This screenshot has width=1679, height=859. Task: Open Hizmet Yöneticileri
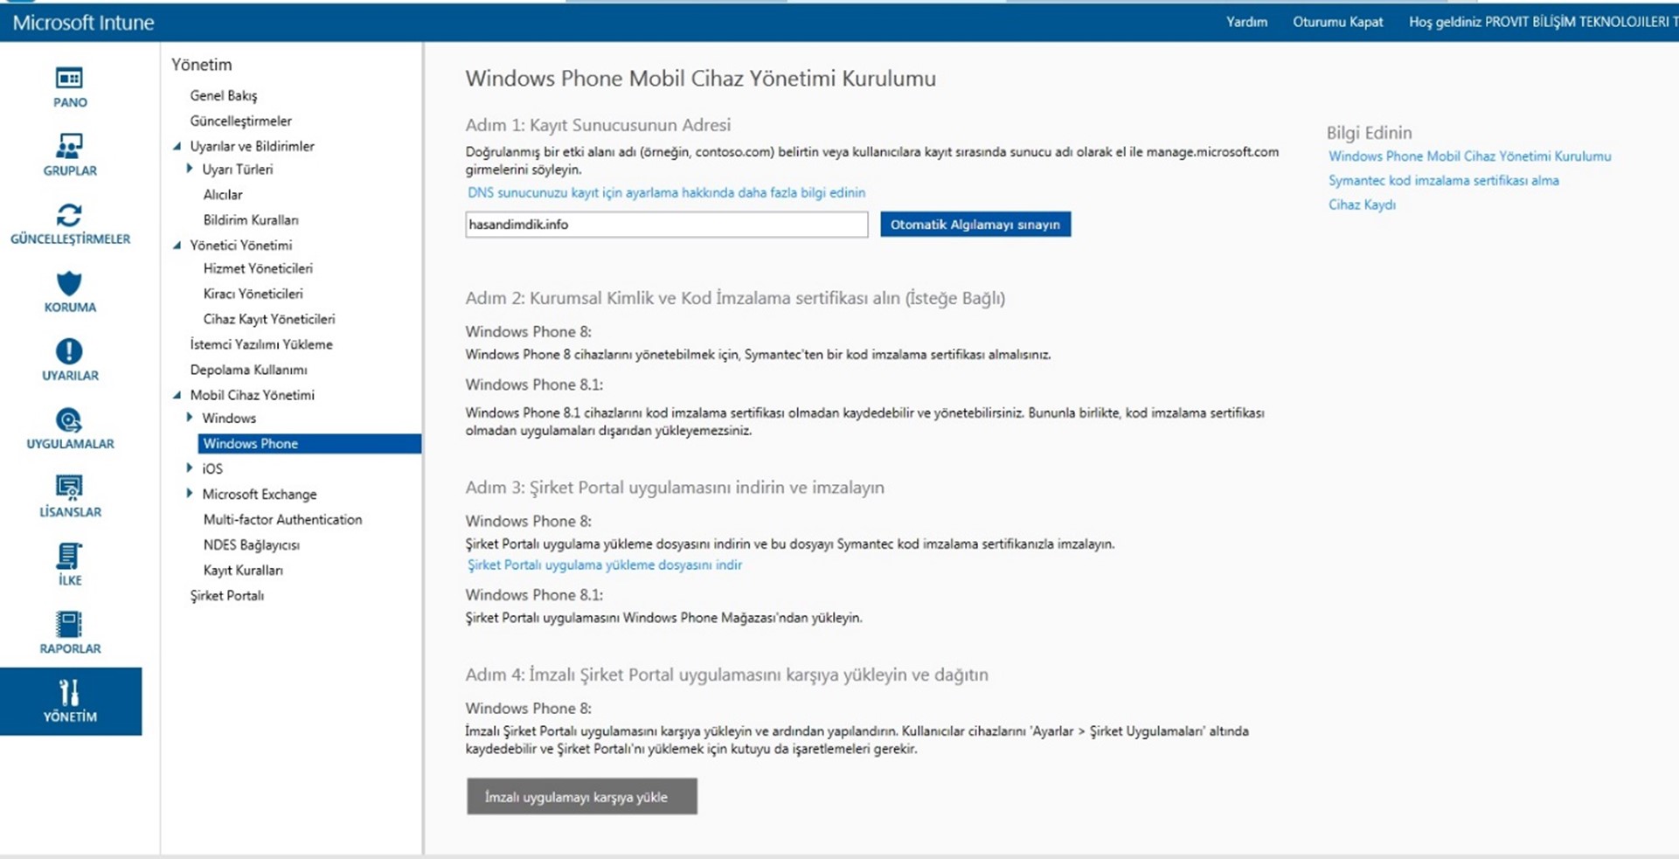pyautogui.click(x=258, y=269)
